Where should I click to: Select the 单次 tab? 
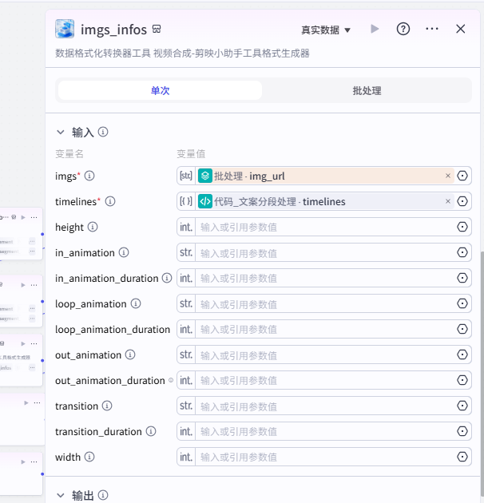tap(160, 90)
